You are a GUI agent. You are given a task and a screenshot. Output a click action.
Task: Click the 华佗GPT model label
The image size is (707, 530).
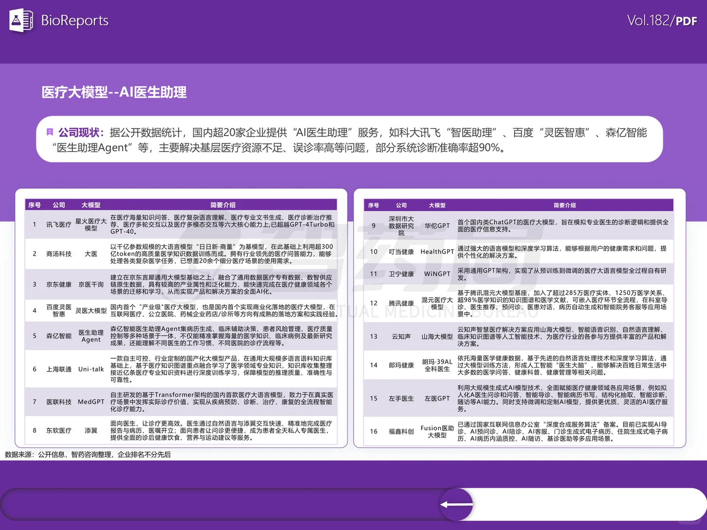pos(437,226)
